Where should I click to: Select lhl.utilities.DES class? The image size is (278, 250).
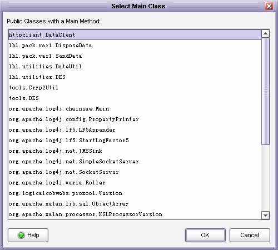point(135,77)
